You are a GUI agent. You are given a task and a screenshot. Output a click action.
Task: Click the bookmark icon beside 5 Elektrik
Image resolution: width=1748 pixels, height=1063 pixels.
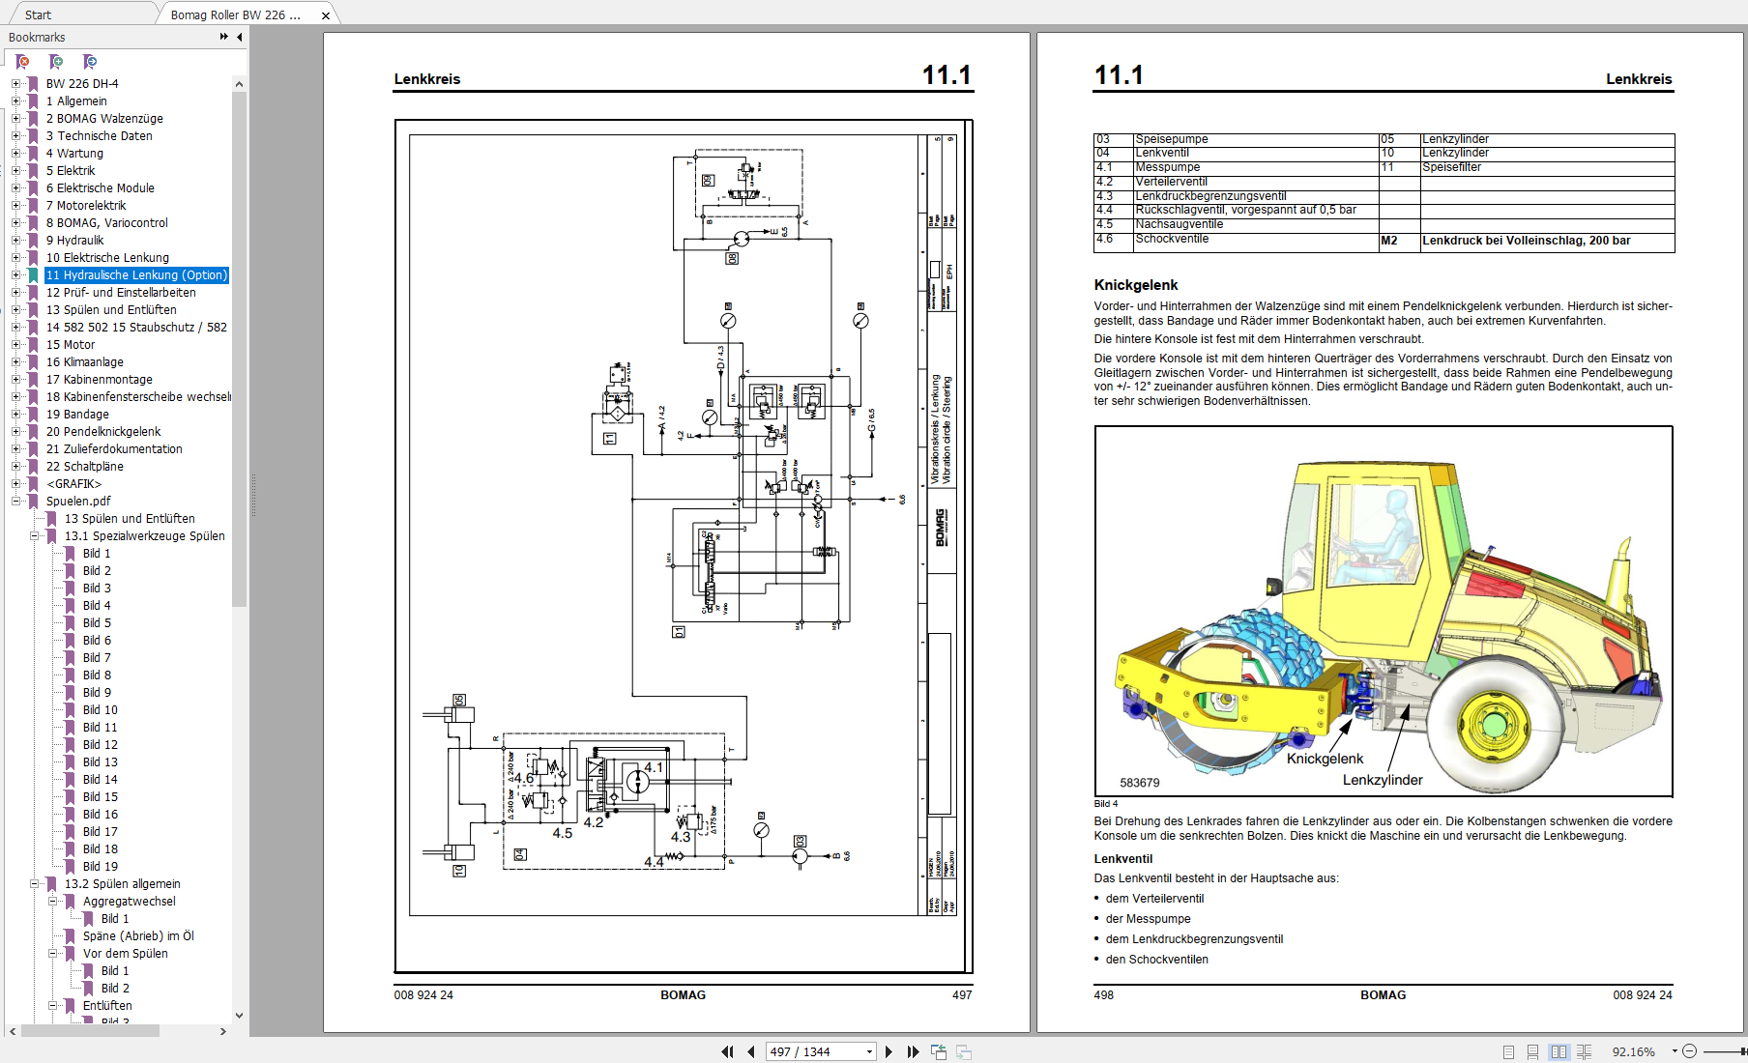pyautogui.click(x=33, y=171)
